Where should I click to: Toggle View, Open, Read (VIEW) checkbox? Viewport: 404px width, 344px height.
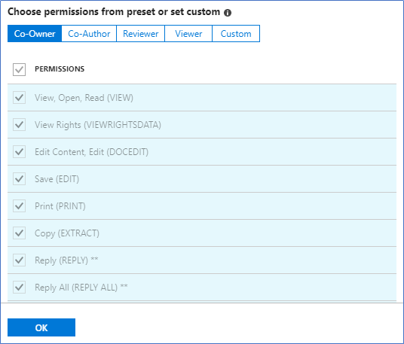point(20,98)
